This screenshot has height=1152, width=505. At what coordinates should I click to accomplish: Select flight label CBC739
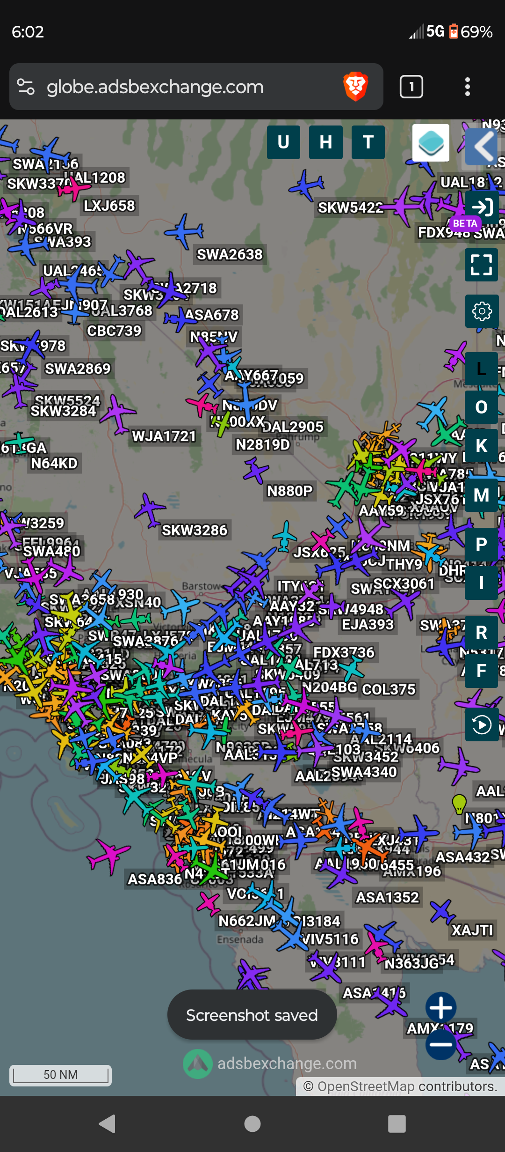pos(114,331)
